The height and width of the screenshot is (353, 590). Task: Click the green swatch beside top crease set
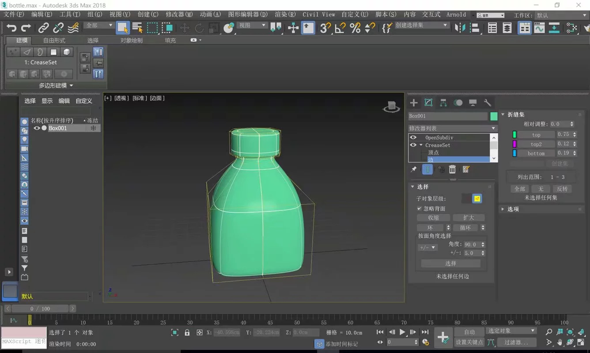coord(514,135)
